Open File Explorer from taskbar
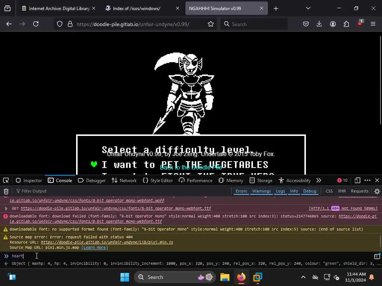Image resolution: width=382 pixels, height=286 pixels. [x=225, y=277]
